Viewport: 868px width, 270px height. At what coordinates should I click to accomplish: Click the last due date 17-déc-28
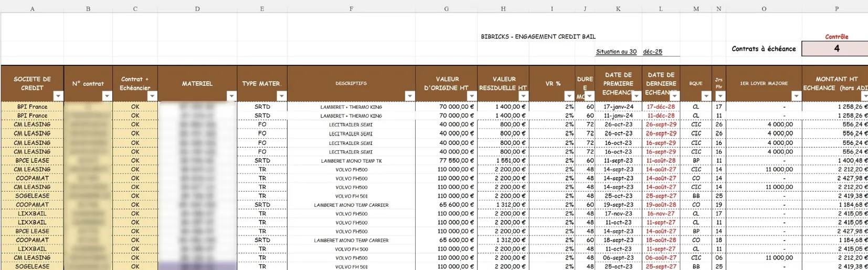(x=661, y=107)
